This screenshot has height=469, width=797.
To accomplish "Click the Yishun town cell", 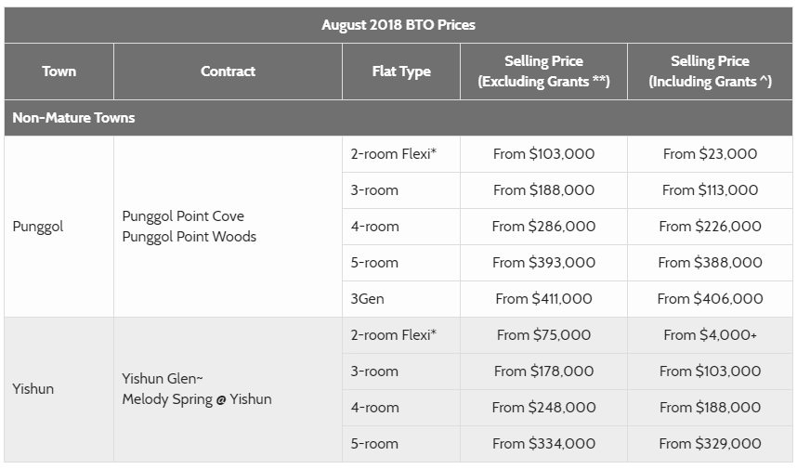I will (33, 389).
